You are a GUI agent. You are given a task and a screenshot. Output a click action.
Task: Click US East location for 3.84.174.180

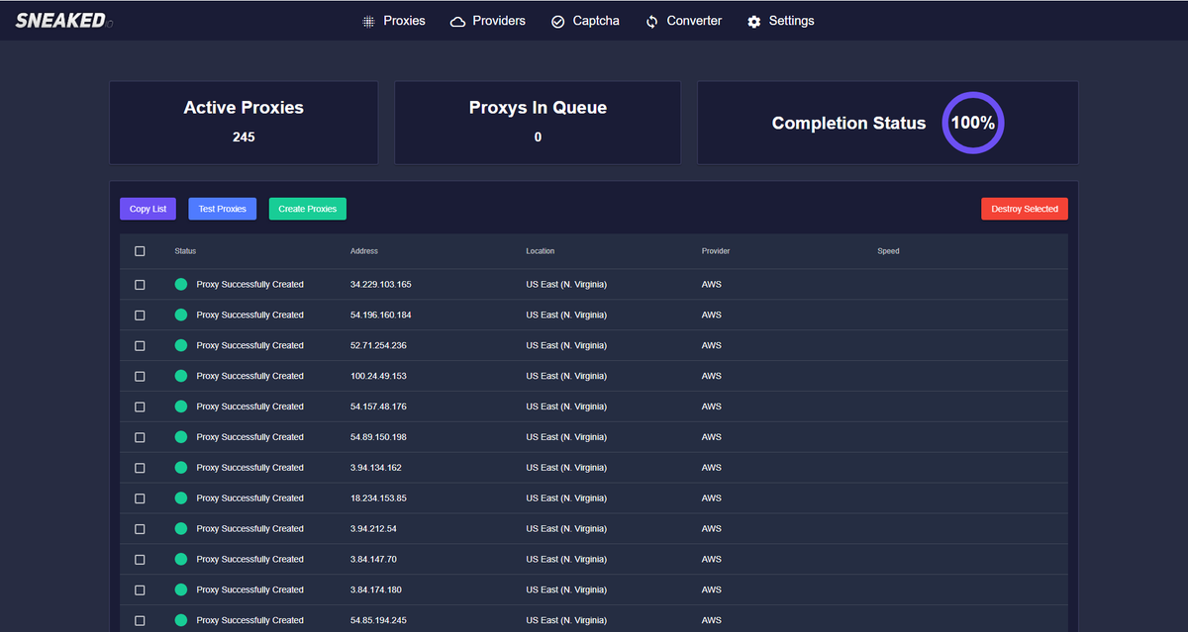(x=566, y=590)
